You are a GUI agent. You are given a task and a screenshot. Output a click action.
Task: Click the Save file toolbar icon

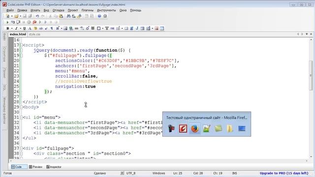coord(25,16)
